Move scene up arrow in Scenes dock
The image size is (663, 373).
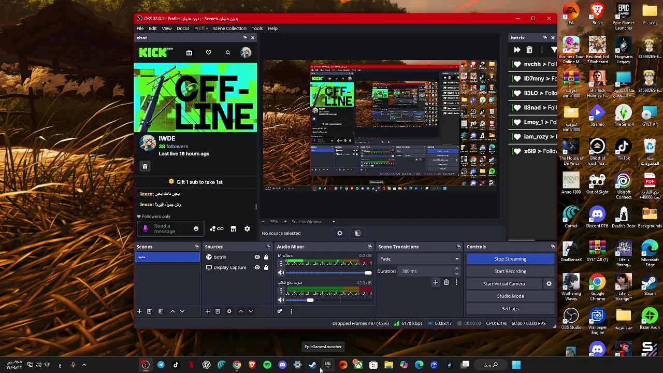pos(172,311)
